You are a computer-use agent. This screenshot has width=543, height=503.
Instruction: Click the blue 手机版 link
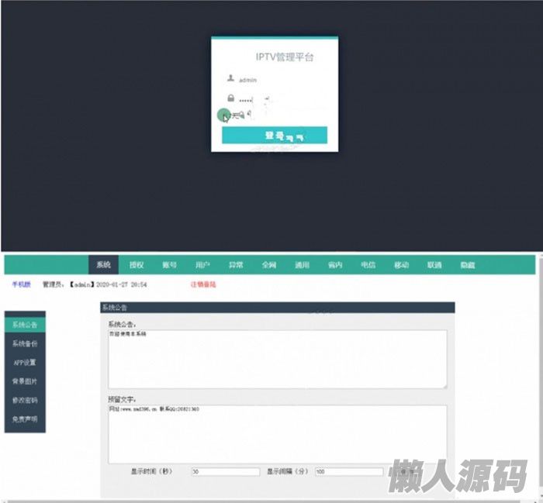pos(22,284)
